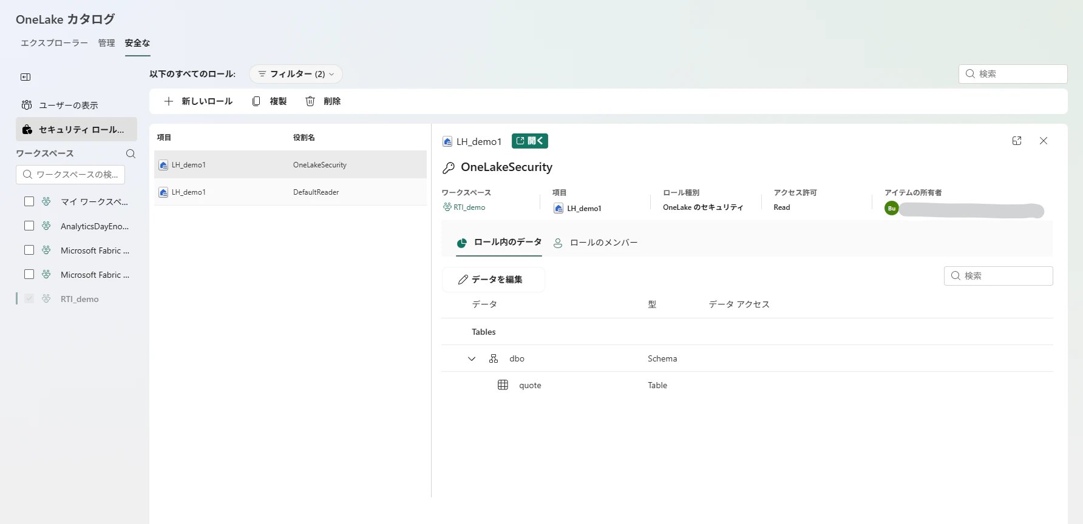
Task: Click the 複製 duplicate icon
Action: coord(256,101)
